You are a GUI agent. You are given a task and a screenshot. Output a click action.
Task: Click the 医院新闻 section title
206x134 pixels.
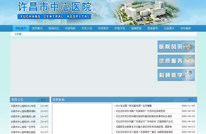pyautogui.click(x=59, y=100)
